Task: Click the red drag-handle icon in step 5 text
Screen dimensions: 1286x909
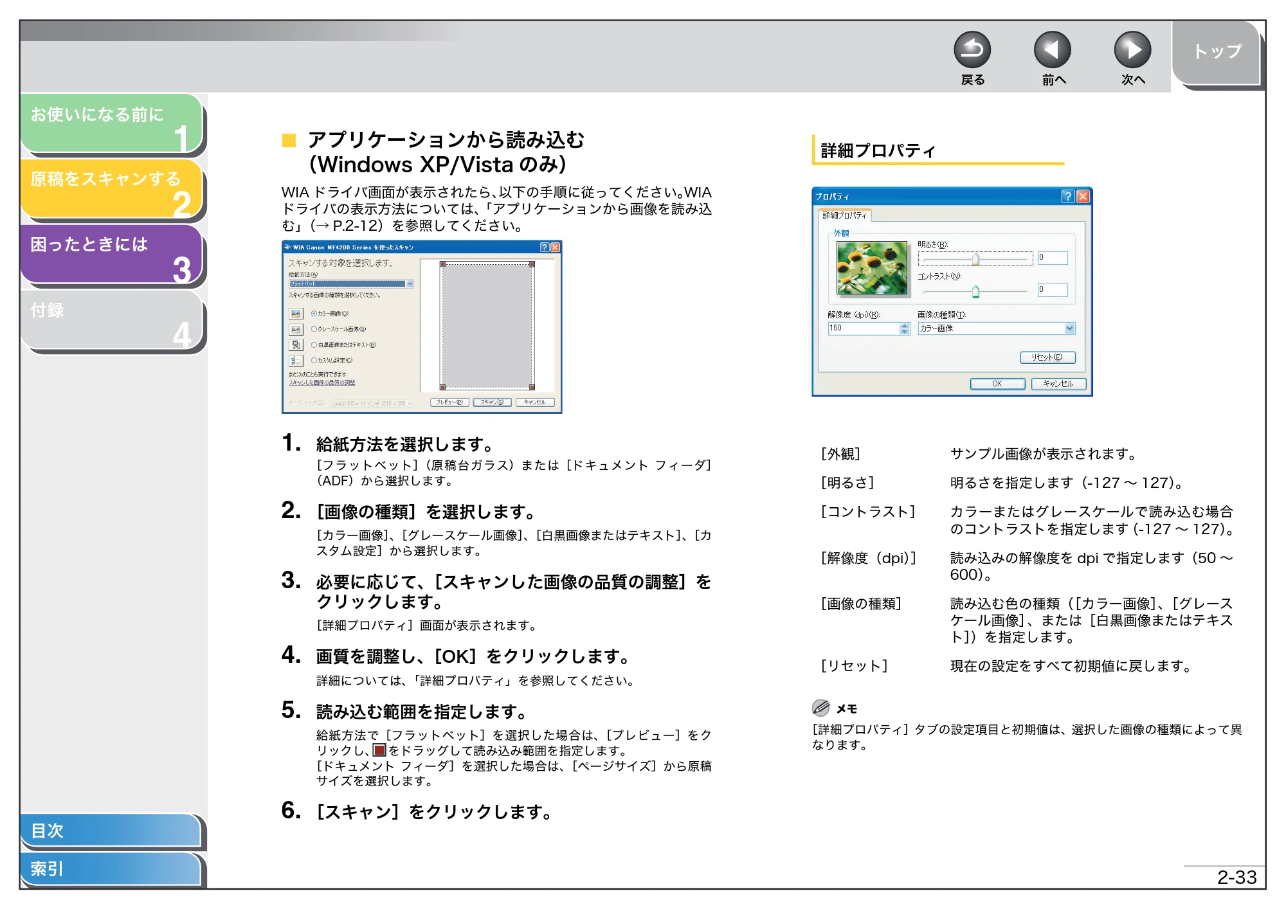Action: [x=379, y=750]
